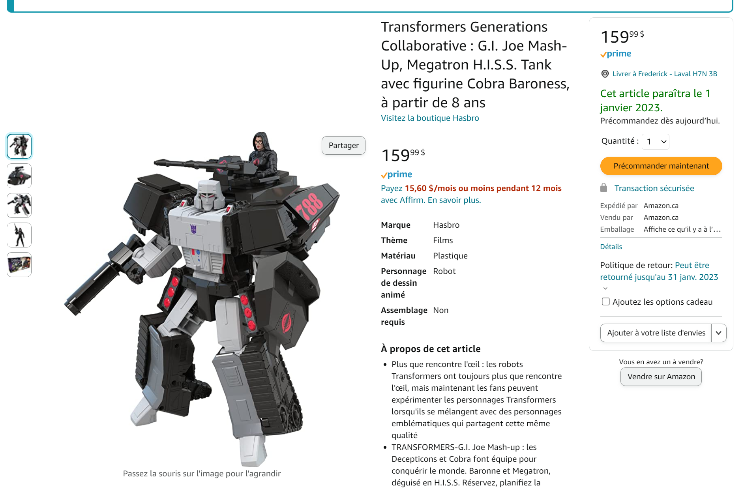Select the first robot thumbnail image
Viewport: 744px width, 489px height.
(x=19, y=146)
